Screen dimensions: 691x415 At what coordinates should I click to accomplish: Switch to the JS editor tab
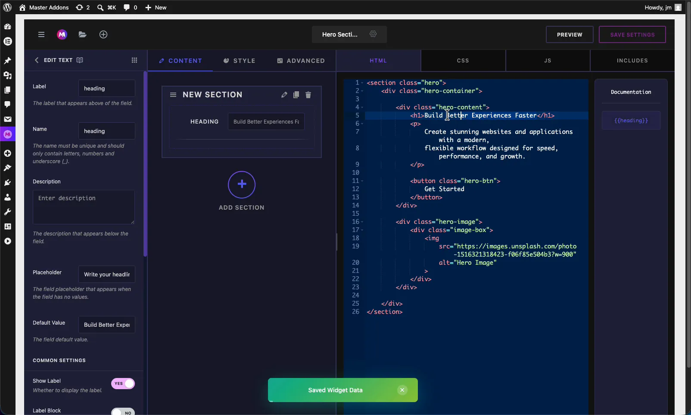pos(548,61)
